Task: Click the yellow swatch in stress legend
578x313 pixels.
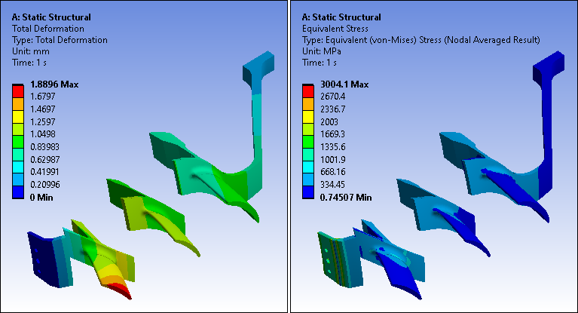Action: coord(307,117)
